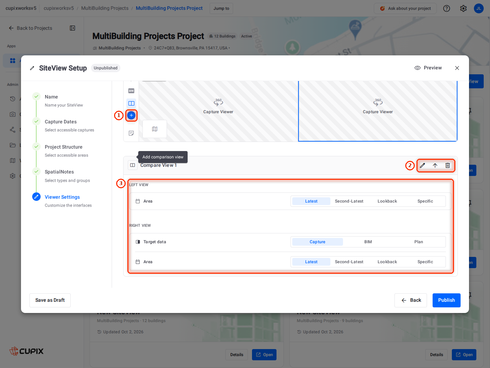
Task: Click the folder icon in Admin sidebar
Action: [x=13, y=145]
